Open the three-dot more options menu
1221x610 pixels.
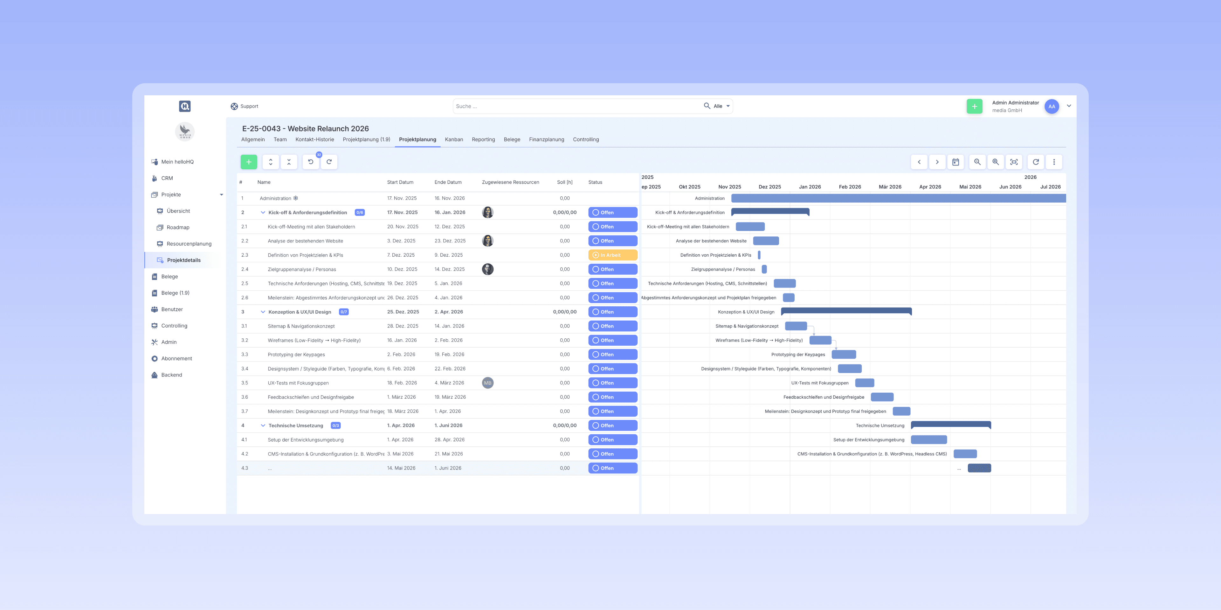[x=1054, y=162]
